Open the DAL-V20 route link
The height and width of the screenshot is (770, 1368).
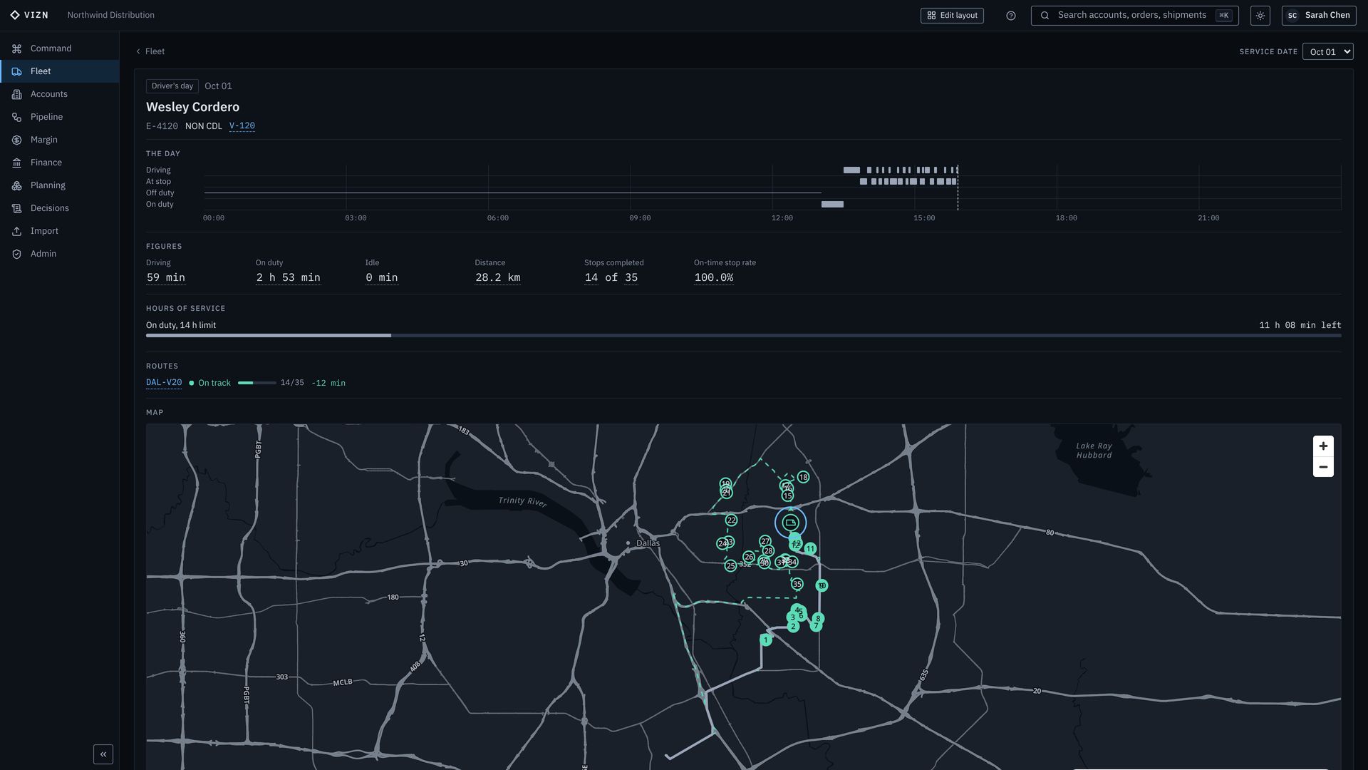(164, 383)
